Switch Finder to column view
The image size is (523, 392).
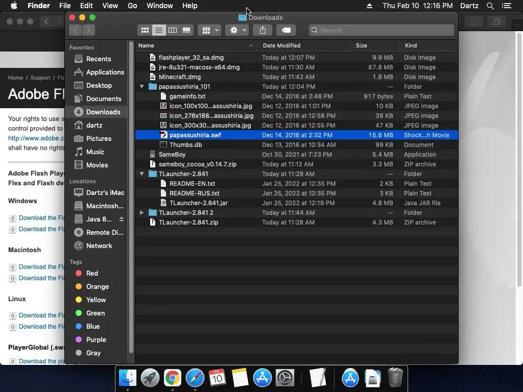(x=173, y=30)
